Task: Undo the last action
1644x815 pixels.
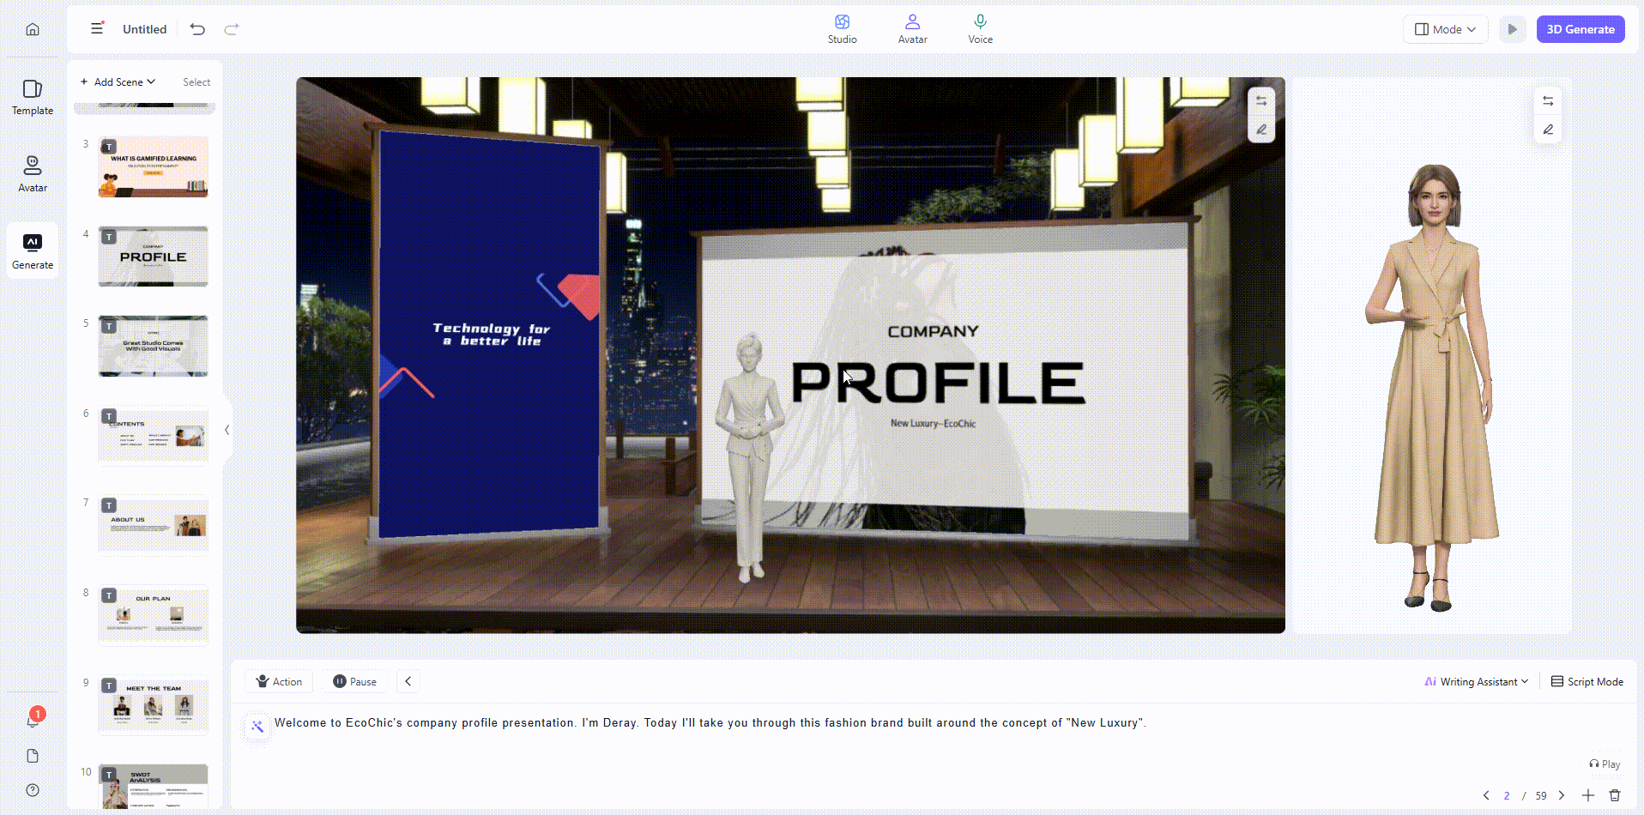Action: [197, 29]
